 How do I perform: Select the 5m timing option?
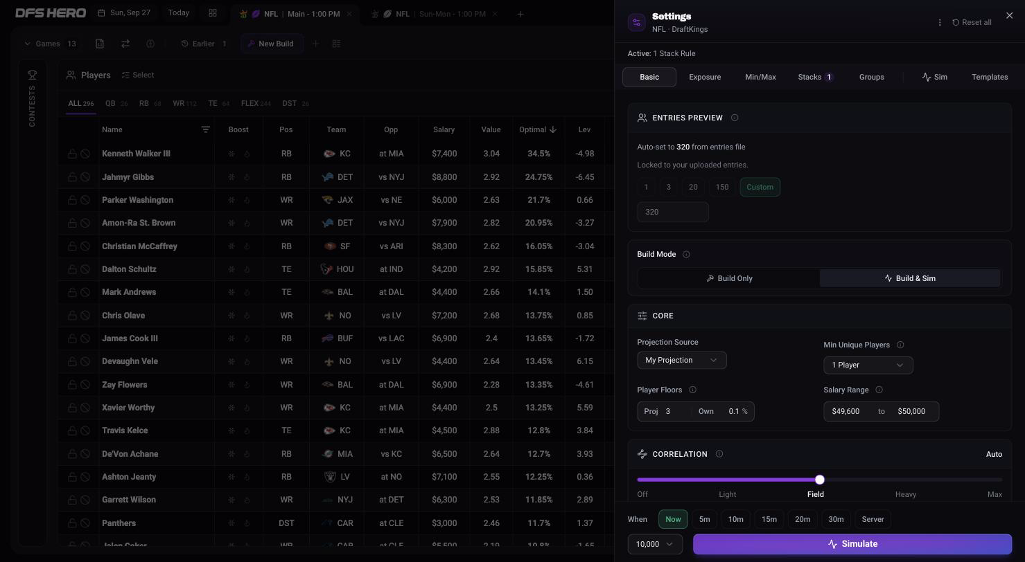[704, 519]
